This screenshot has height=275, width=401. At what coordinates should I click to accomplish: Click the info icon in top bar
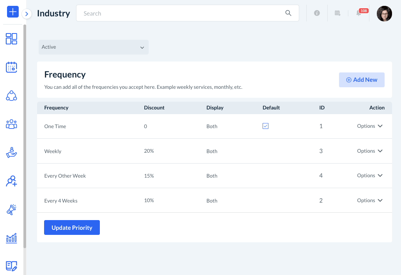317,13
